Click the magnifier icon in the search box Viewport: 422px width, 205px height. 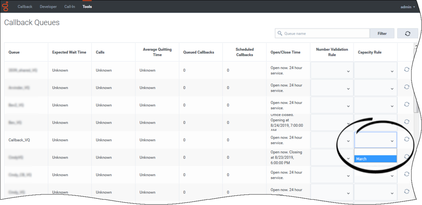pos(280,33)
